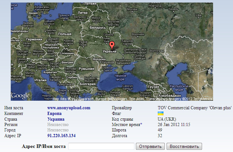Click the Имя хоста label

pos(14,108)
